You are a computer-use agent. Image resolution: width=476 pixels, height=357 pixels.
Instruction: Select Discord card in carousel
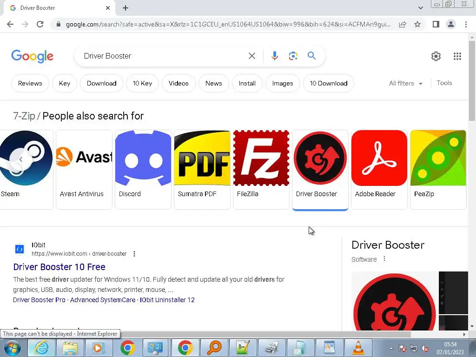[143, 169]
